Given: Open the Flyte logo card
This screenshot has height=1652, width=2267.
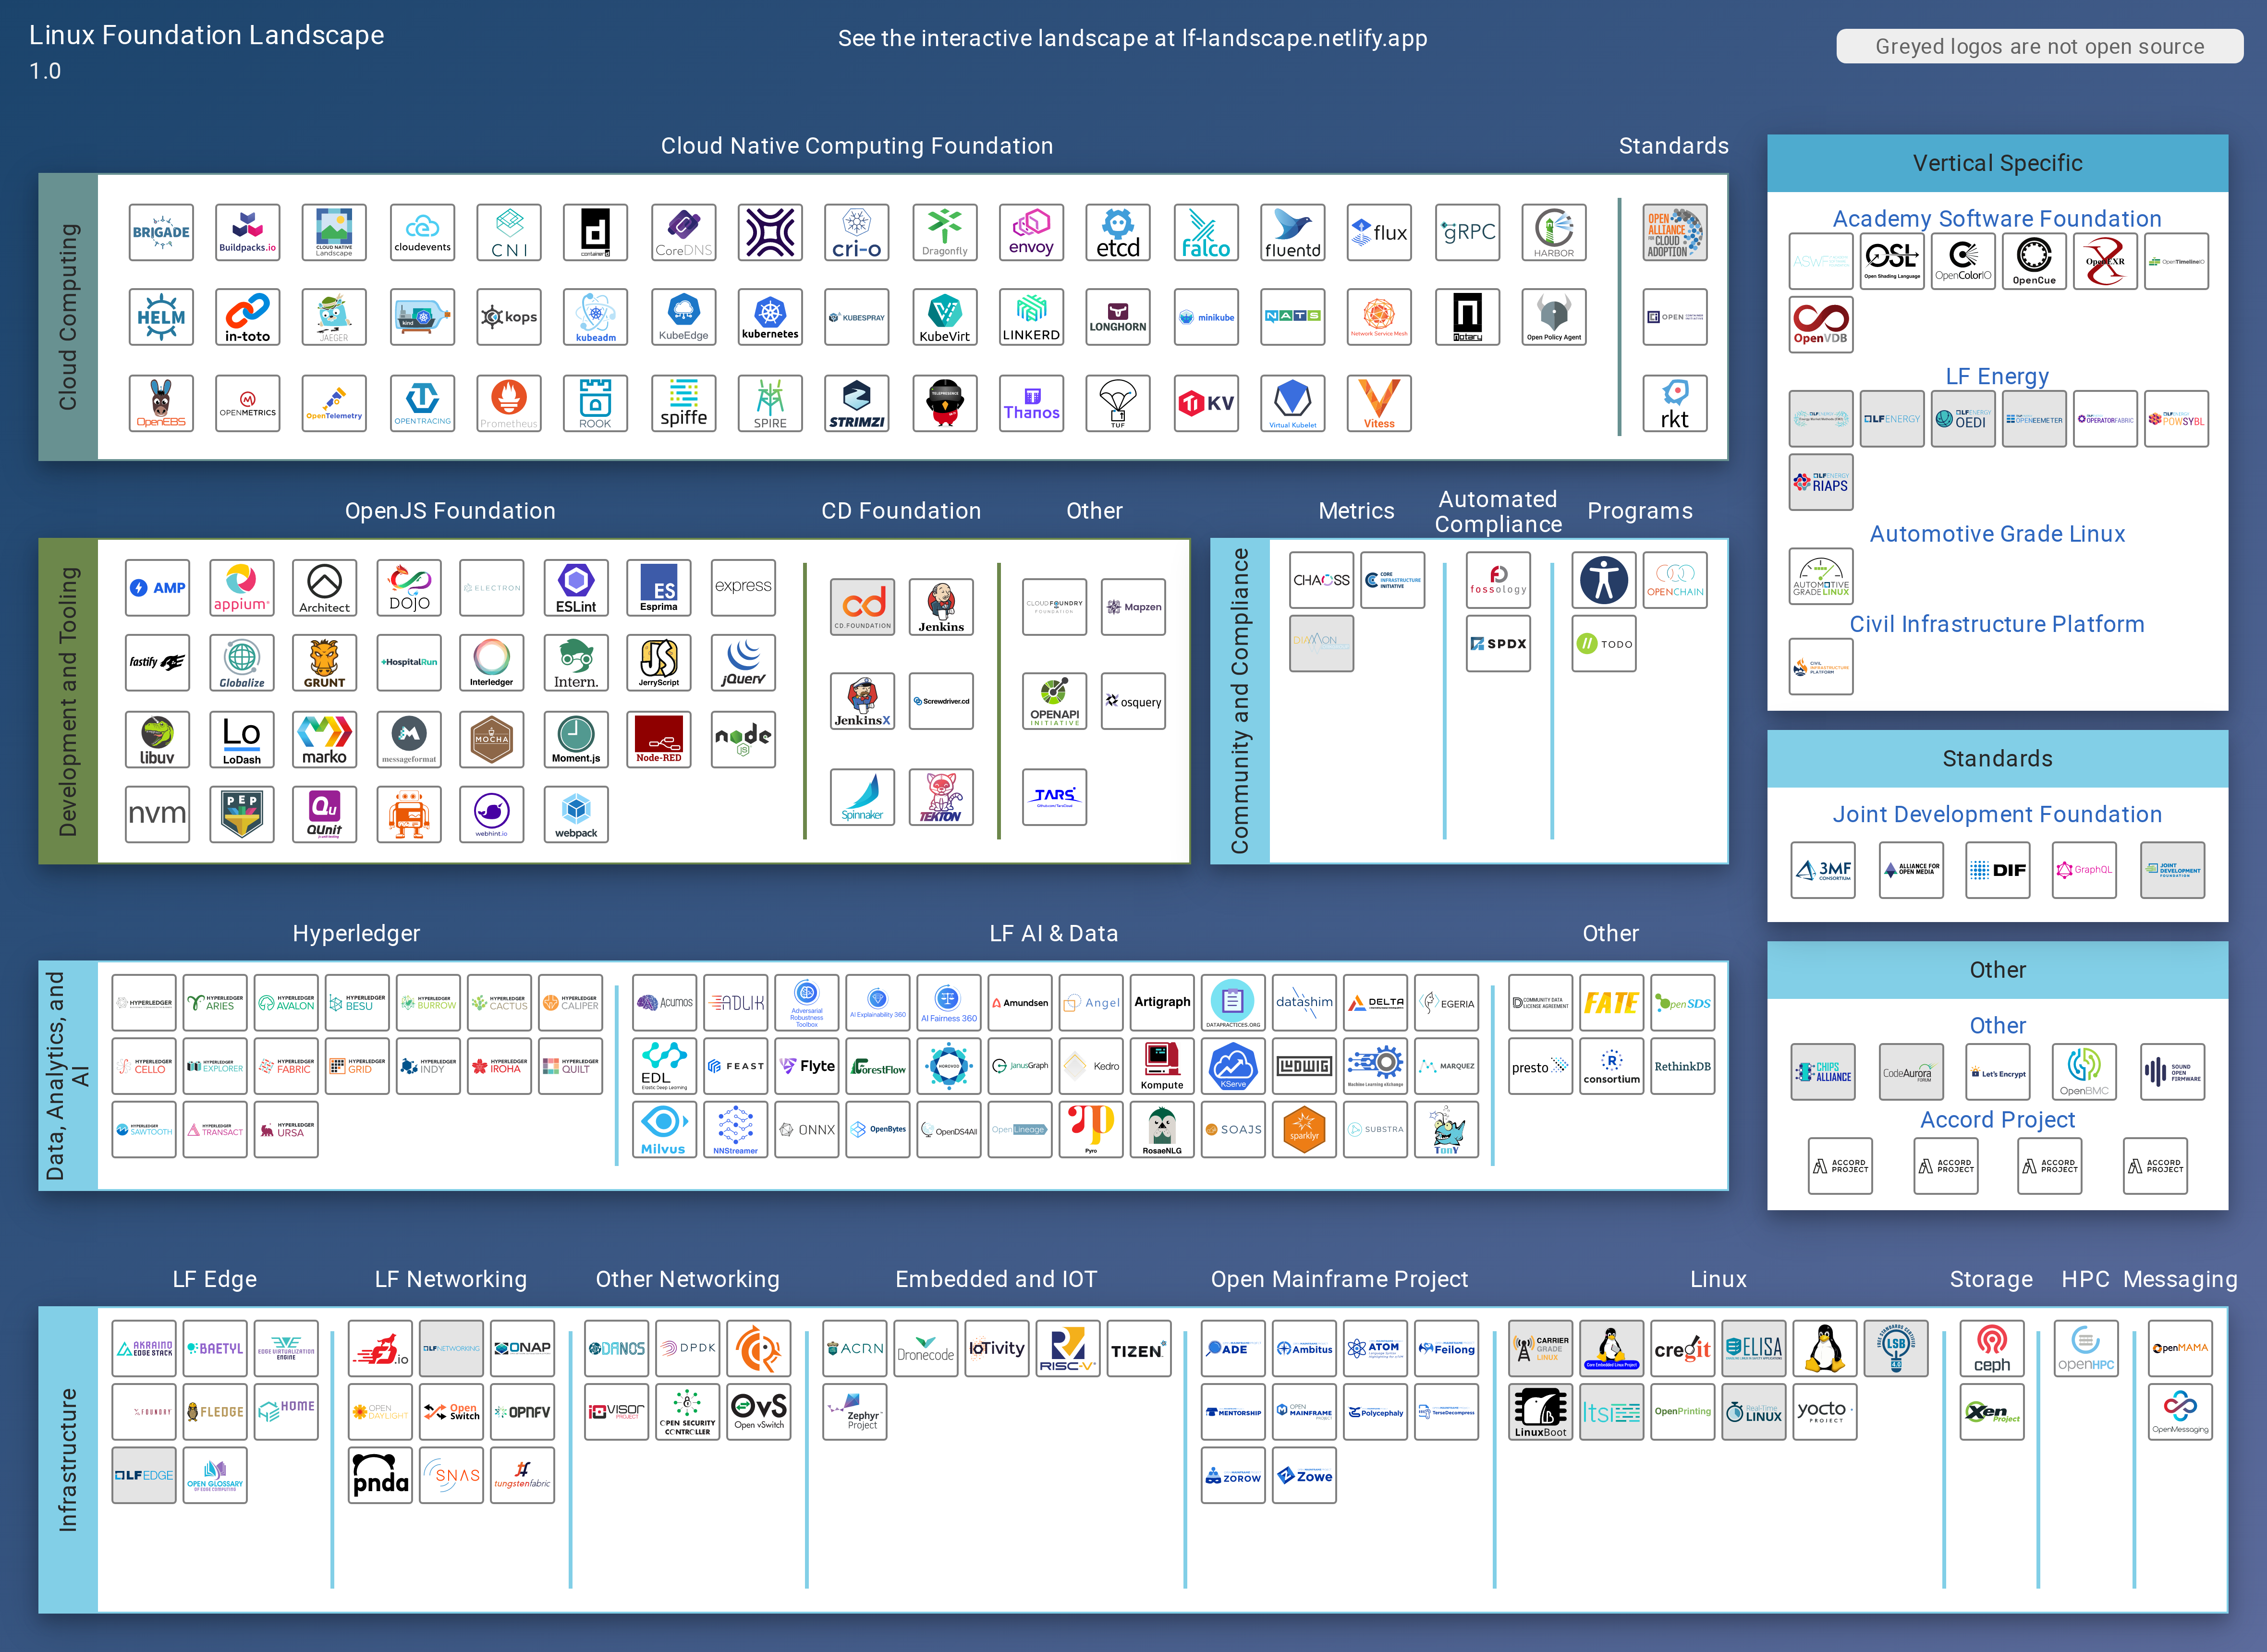Looking at the screenshot, I should tap(807, 1067).
